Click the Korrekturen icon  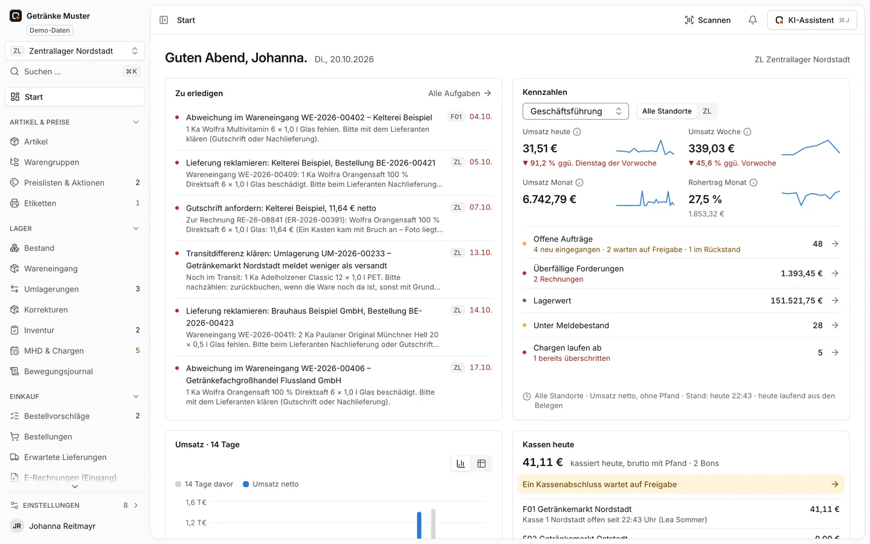tap(15, 309)
